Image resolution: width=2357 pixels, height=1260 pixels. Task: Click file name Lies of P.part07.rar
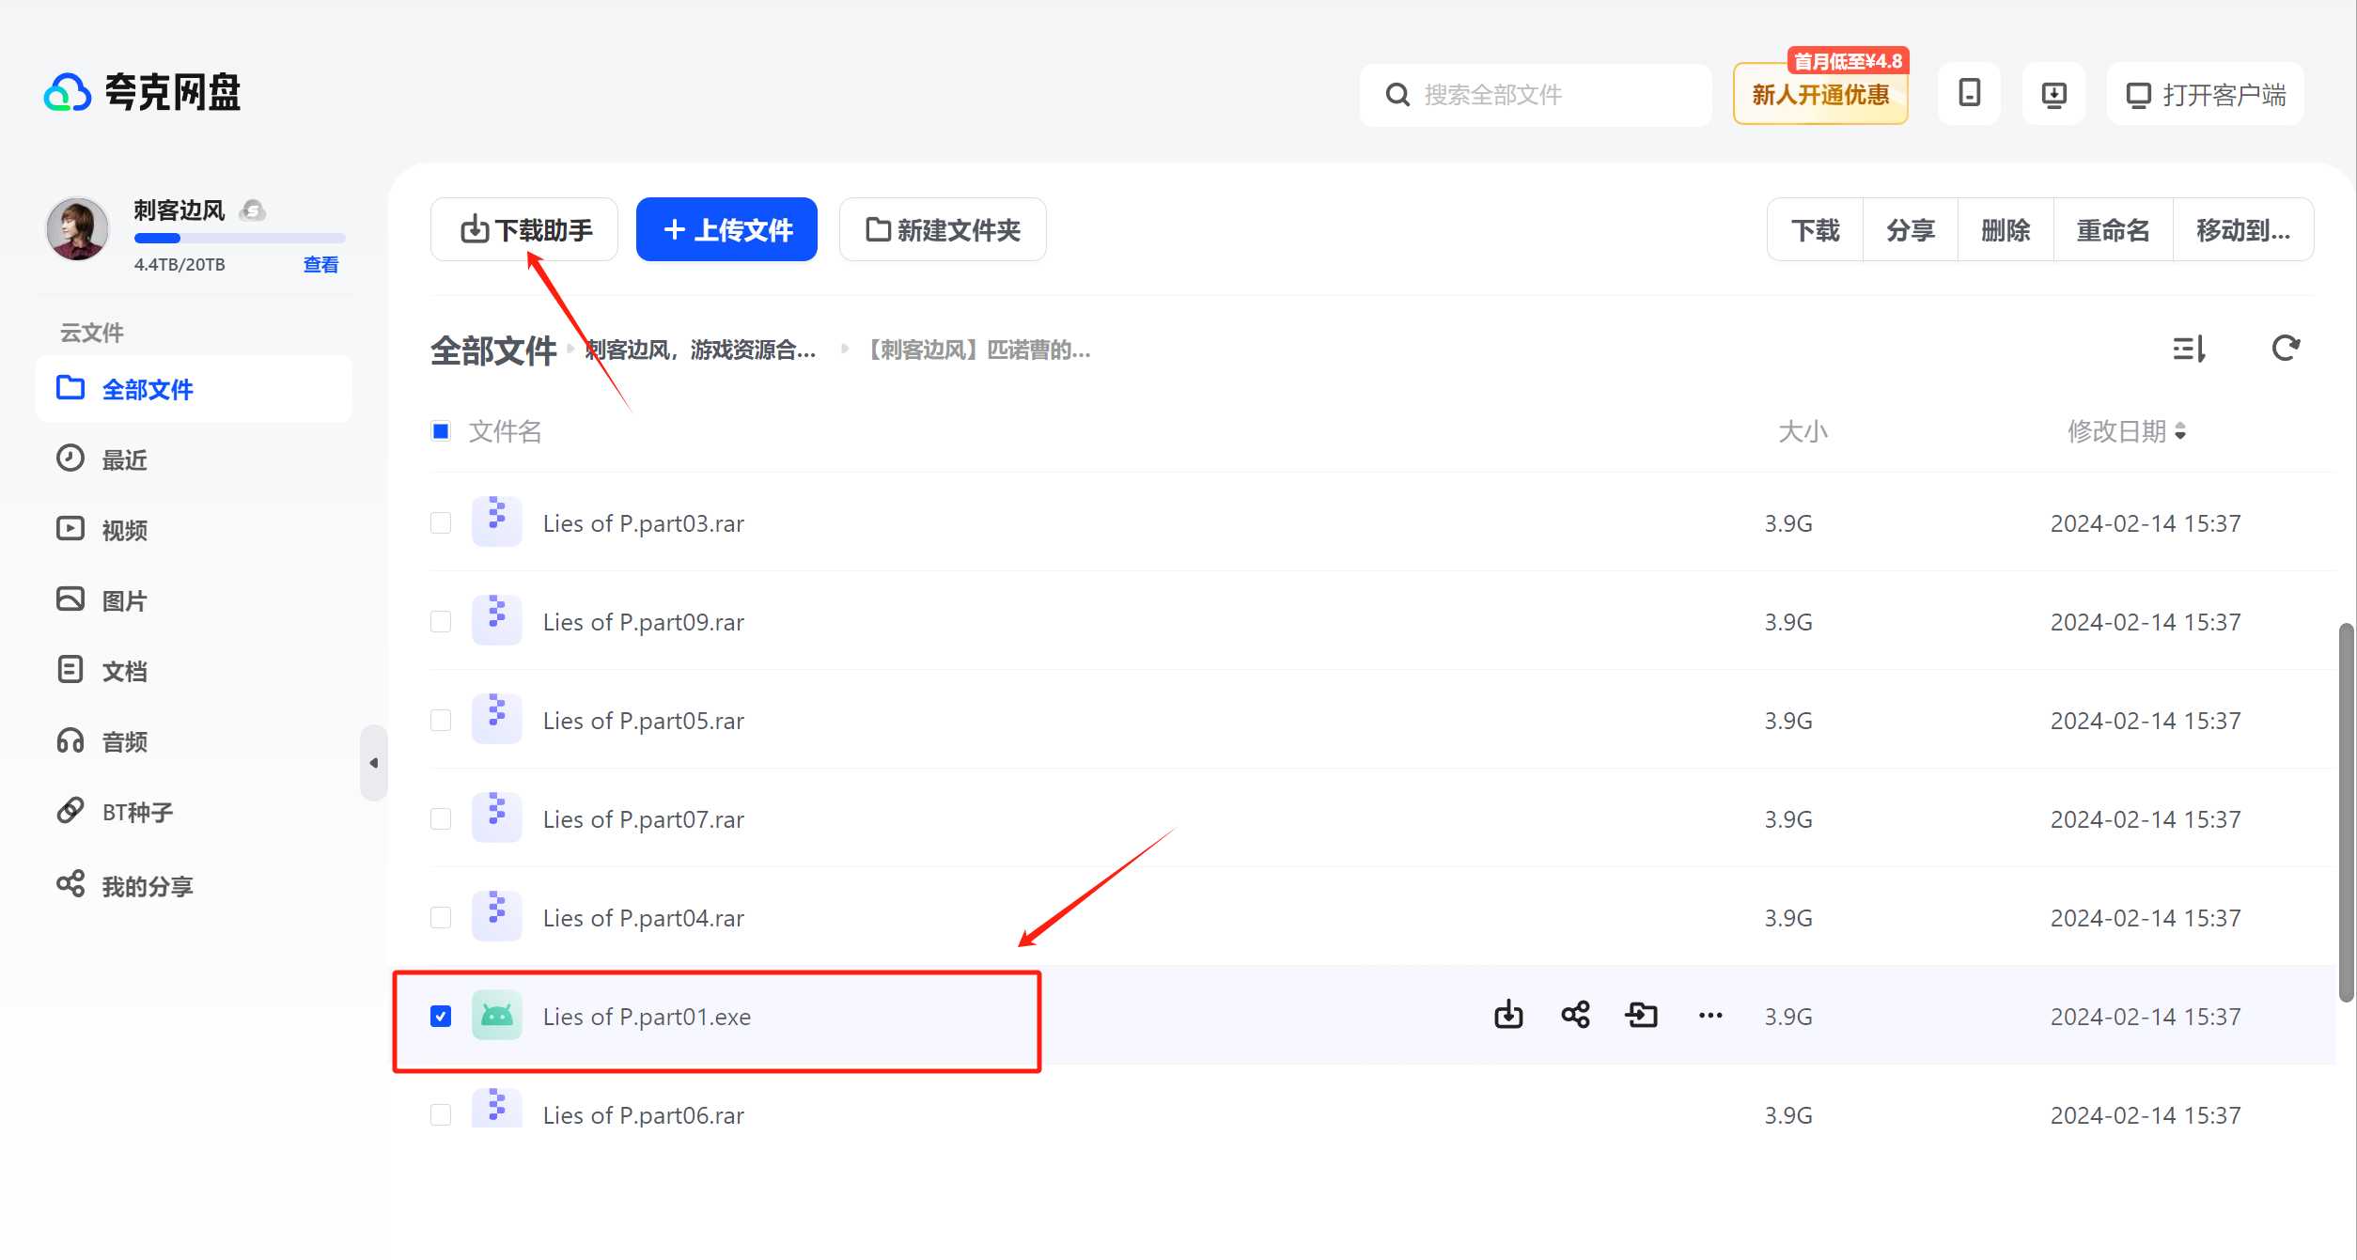[644, 819]
